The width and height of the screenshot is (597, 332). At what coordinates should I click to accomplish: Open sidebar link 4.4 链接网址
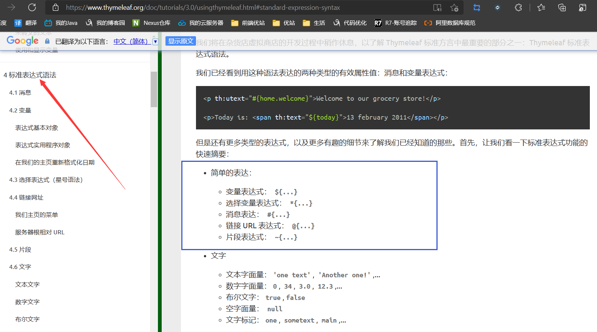click(26, 198)
